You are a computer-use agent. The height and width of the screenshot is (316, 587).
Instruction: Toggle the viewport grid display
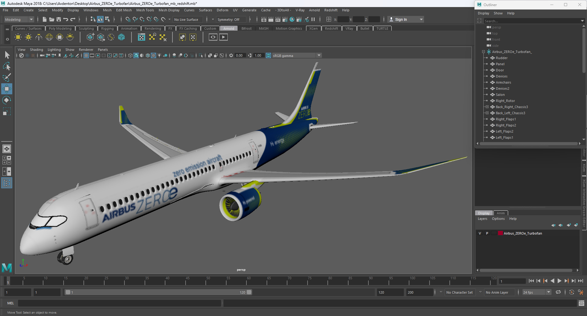click(86, 55)
